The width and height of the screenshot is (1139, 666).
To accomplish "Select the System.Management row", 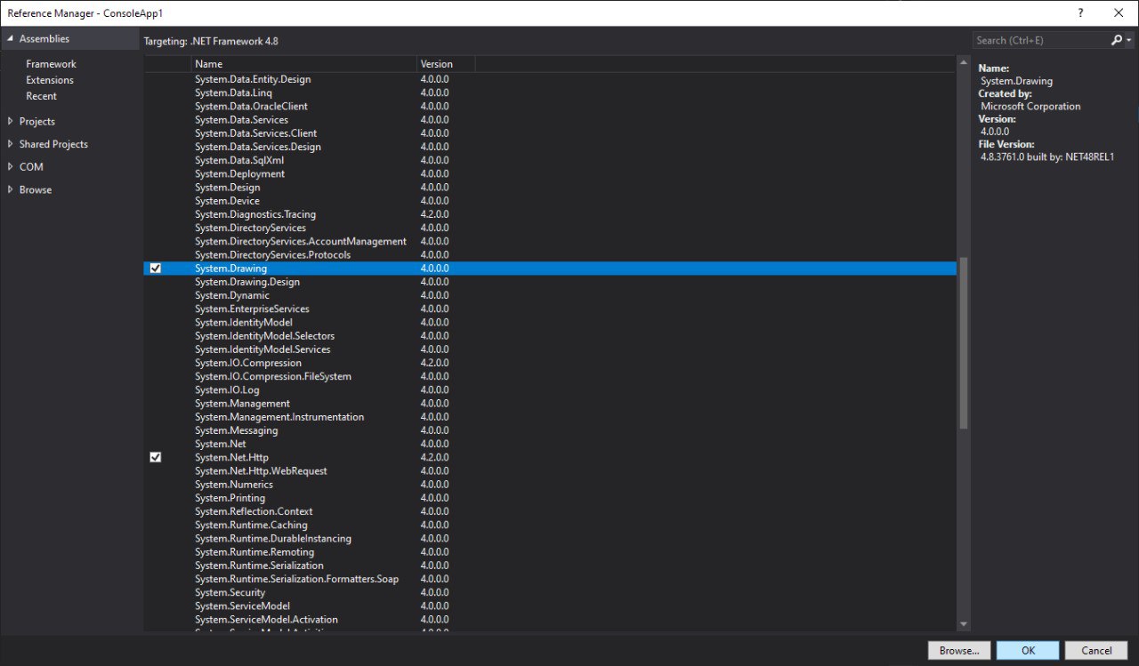I will 550,404.
